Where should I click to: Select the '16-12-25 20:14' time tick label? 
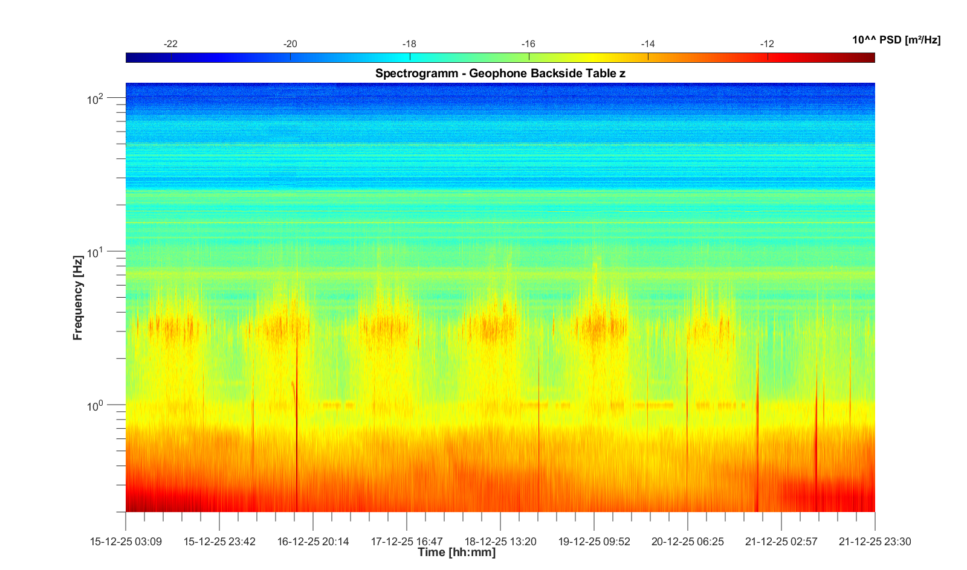[x=313, y=542]
